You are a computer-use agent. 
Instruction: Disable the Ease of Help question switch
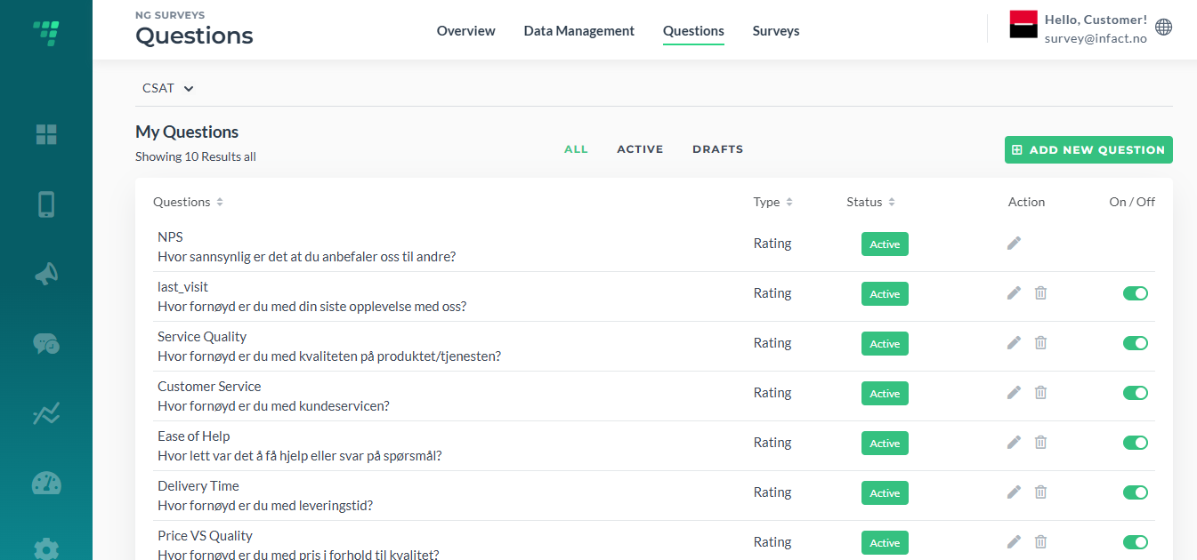(x=1136, y=443)
